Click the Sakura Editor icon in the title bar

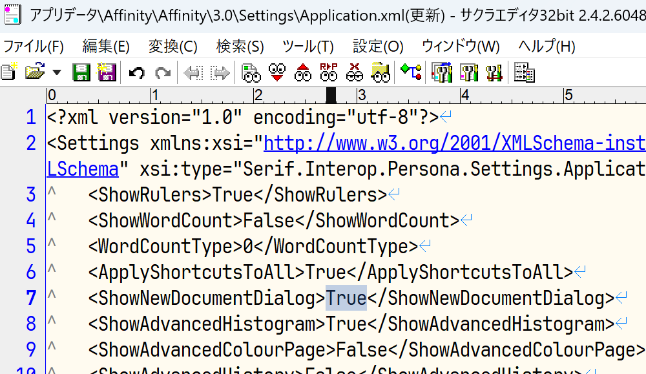click(x=12, y=14)
